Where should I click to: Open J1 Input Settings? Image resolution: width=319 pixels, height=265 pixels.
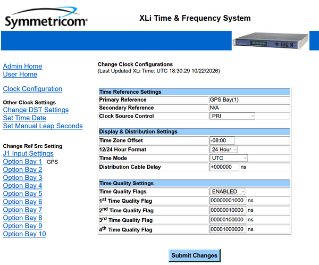(x=28, y=153)
